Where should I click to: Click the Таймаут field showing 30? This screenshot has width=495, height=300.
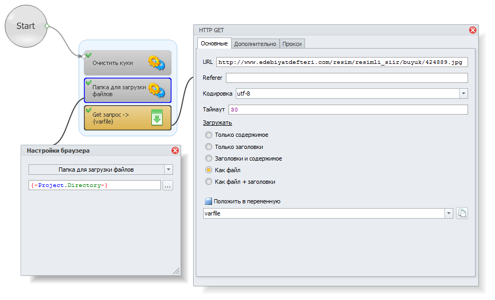[x=348, y=109]
